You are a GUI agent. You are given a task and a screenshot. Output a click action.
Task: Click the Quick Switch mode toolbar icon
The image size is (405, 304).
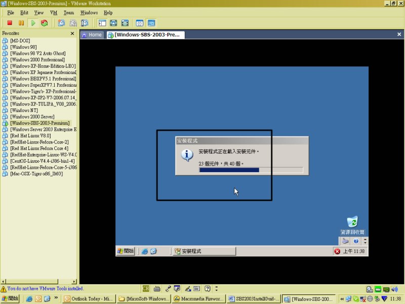click(125, 23)
